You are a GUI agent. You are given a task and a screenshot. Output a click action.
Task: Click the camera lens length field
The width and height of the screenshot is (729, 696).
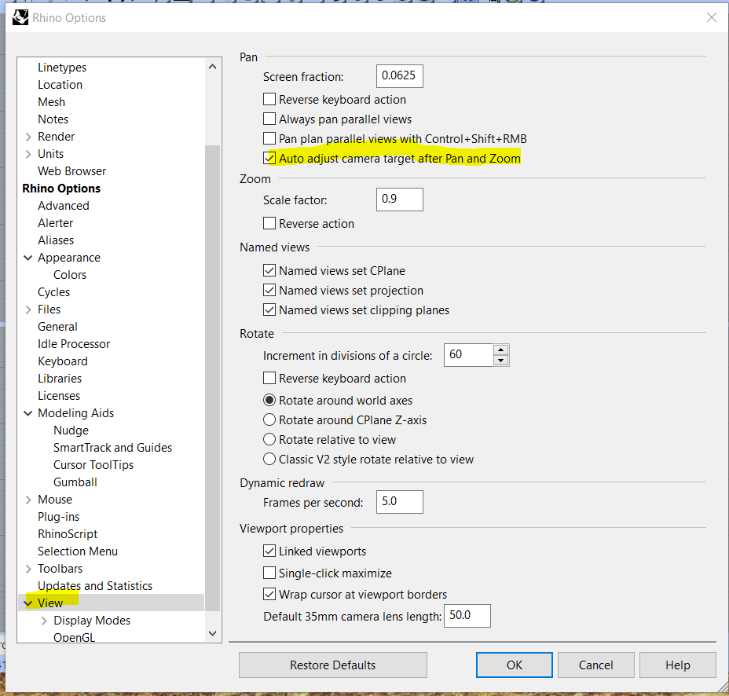click(467, 616)
